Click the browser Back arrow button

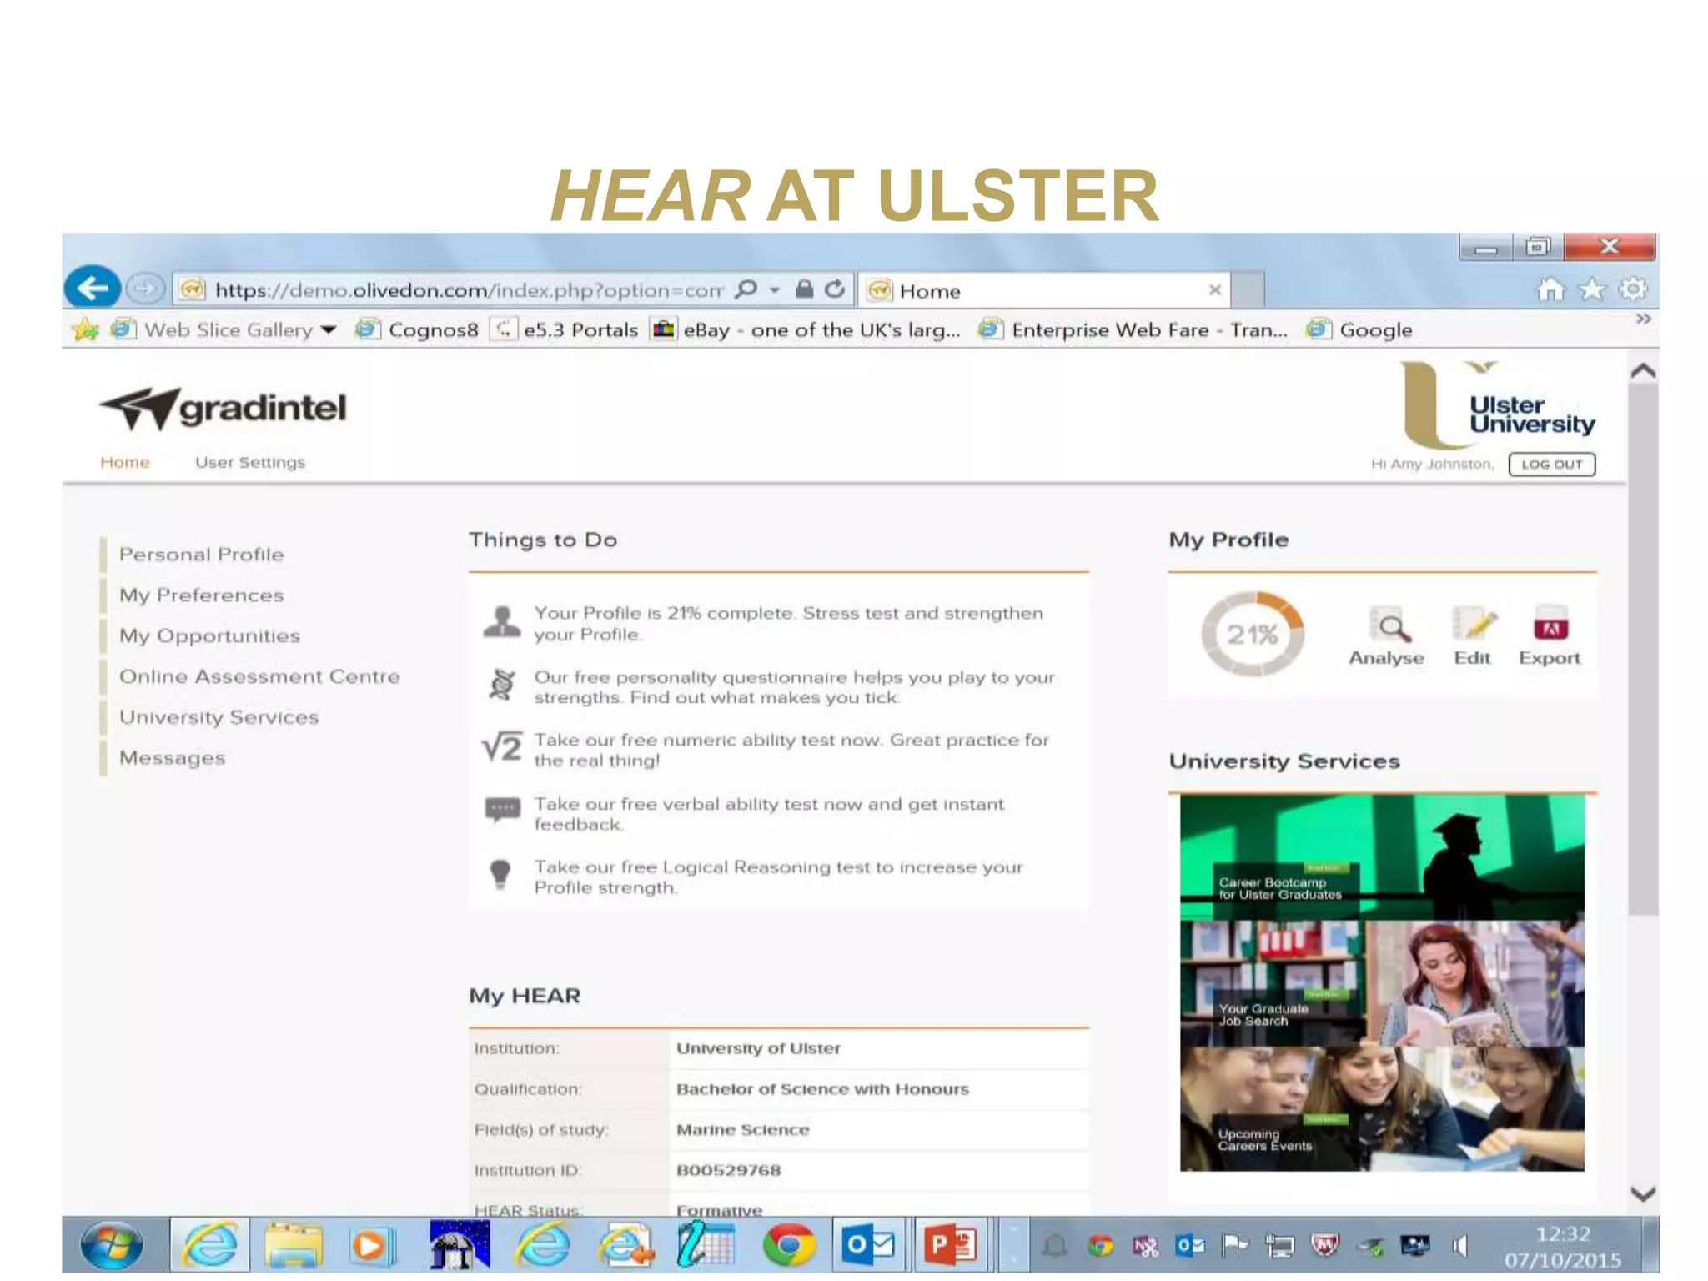(x=93, y=289)
